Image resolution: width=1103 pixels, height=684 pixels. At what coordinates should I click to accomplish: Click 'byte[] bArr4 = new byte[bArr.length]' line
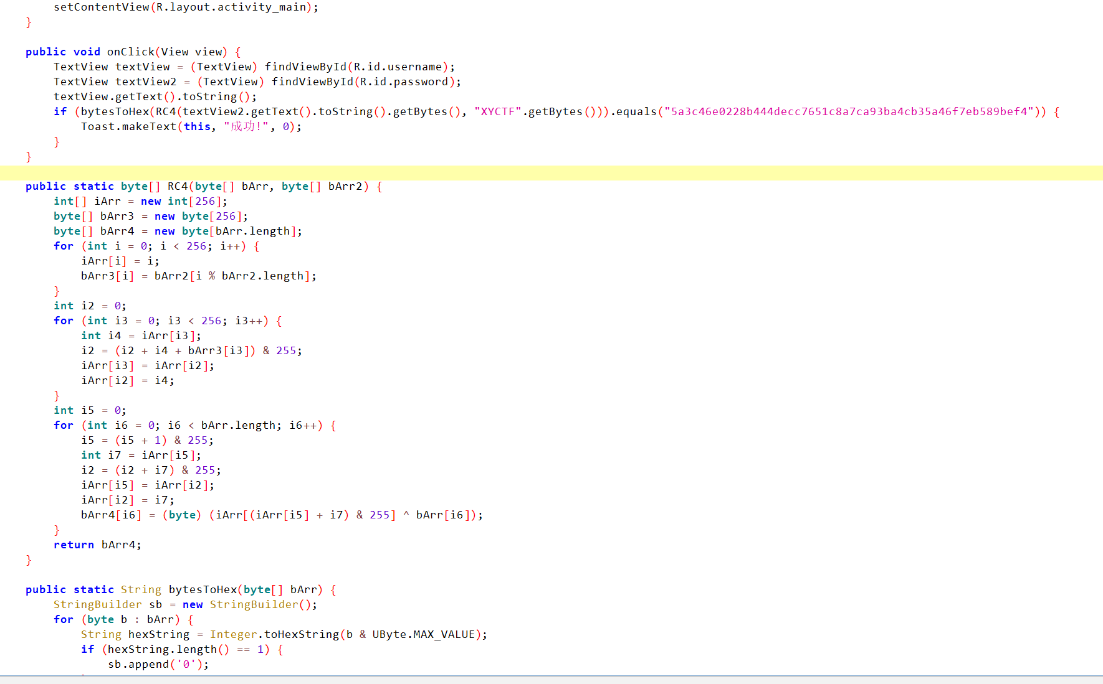tap(178, 231)
